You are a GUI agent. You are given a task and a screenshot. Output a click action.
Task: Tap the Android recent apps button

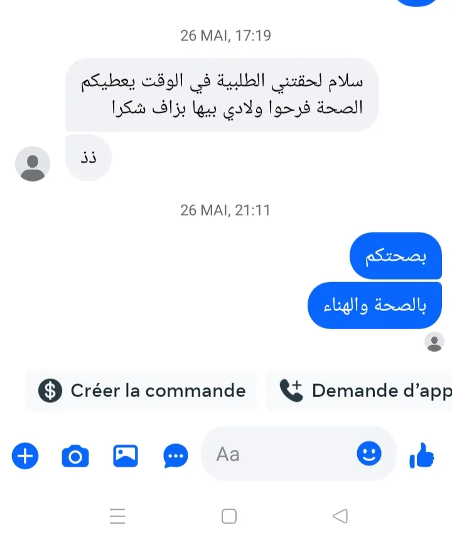117,516
